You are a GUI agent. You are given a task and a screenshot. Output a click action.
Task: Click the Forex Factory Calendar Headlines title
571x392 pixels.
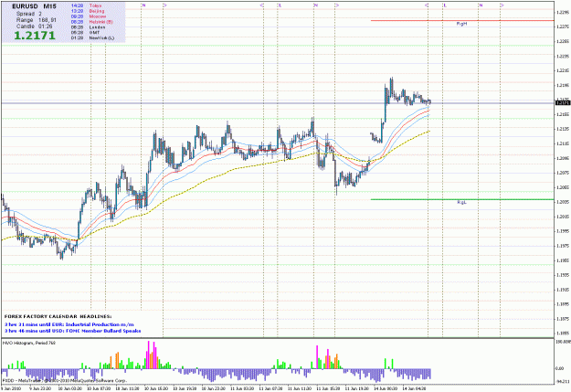point(58,316)
